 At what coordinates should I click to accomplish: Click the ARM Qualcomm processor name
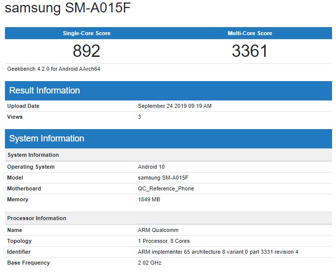point(158,230)
